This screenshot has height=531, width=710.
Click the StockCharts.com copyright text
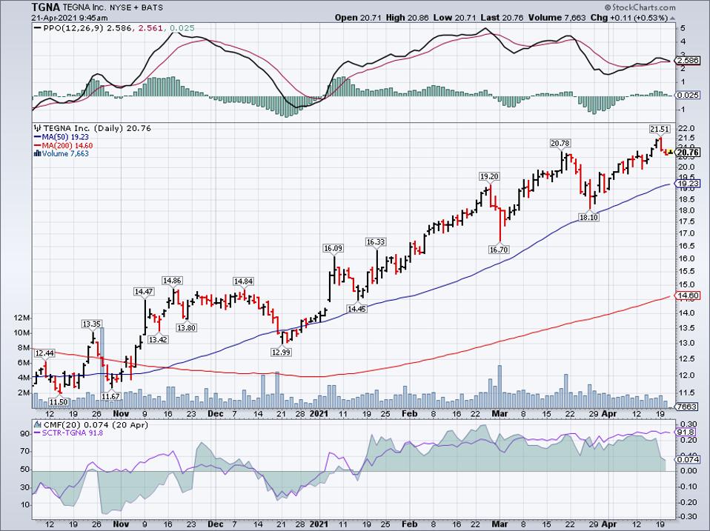[x=640, y=7]
